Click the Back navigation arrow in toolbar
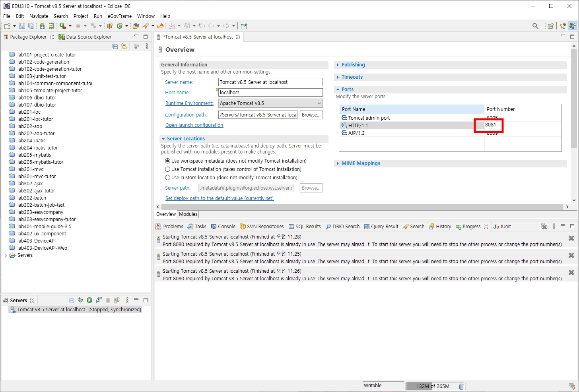 (x=211, y=26)
